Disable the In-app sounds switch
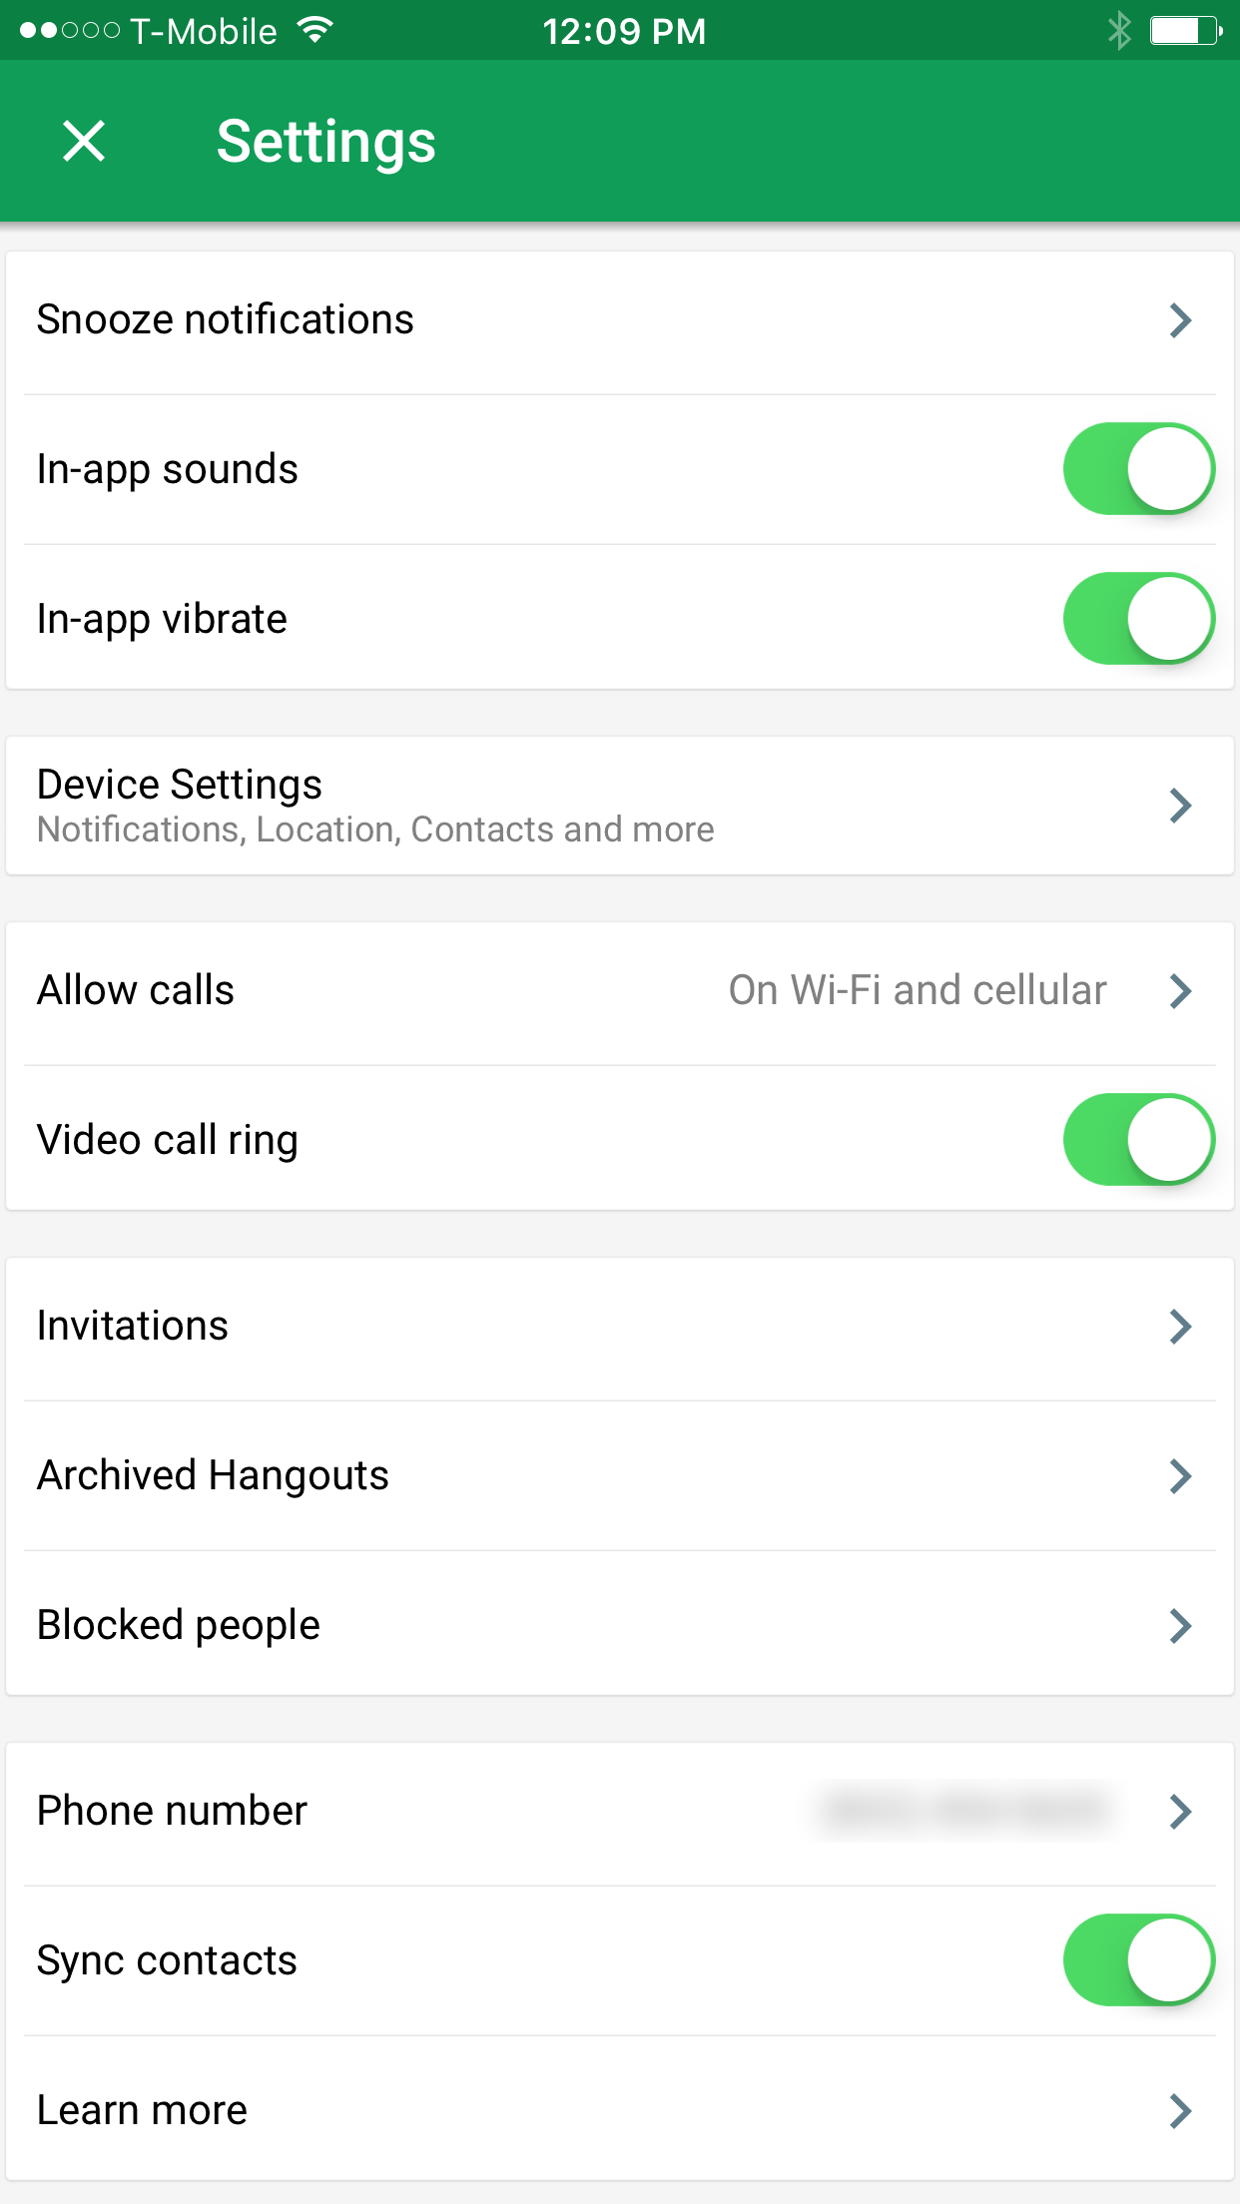Screen dimensions: 1240x2204 click(1139, 469)
